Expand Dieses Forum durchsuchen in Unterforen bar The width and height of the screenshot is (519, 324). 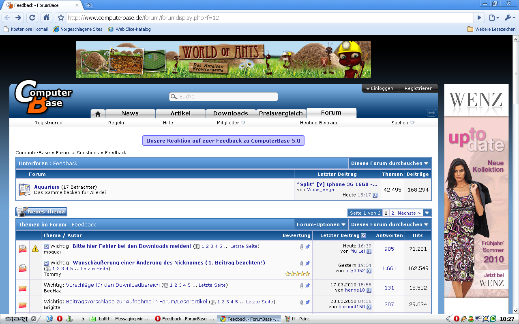point(390,163)
